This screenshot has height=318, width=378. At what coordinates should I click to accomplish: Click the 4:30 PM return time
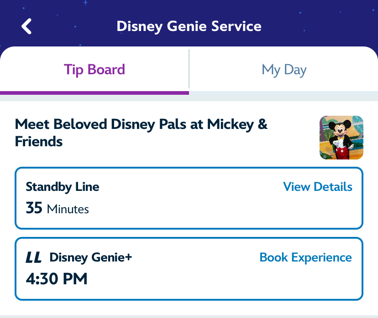[x=57, y=279]
